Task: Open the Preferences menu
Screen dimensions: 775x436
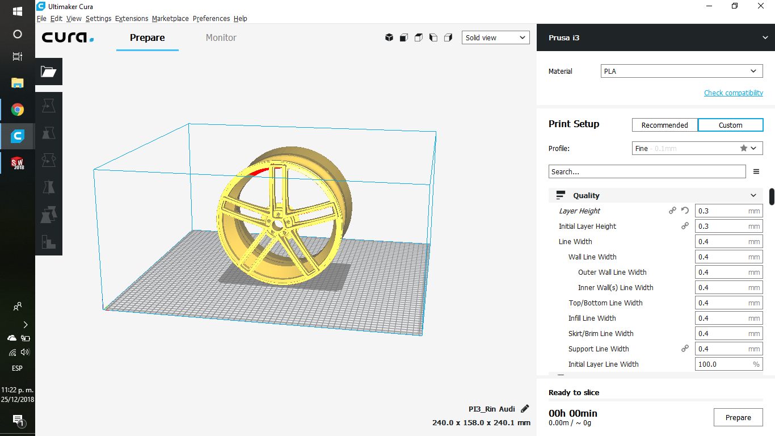Action: [x=211, y=18]
